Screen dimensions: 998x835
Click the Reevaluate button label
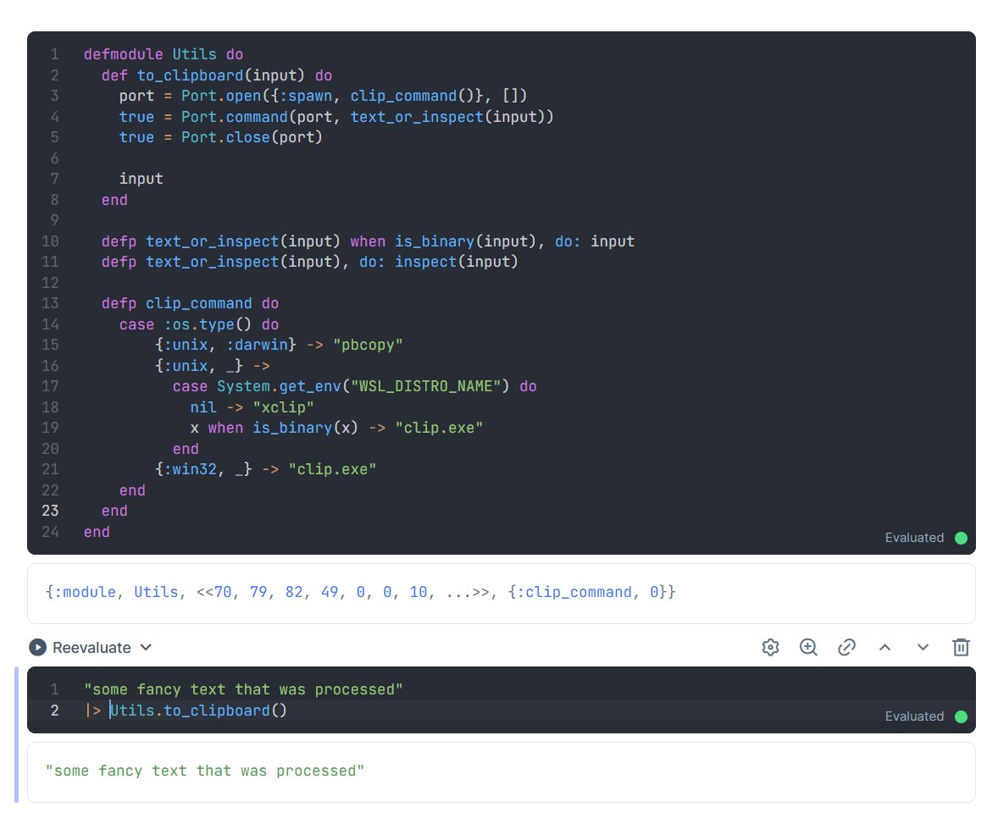(91, 647)
